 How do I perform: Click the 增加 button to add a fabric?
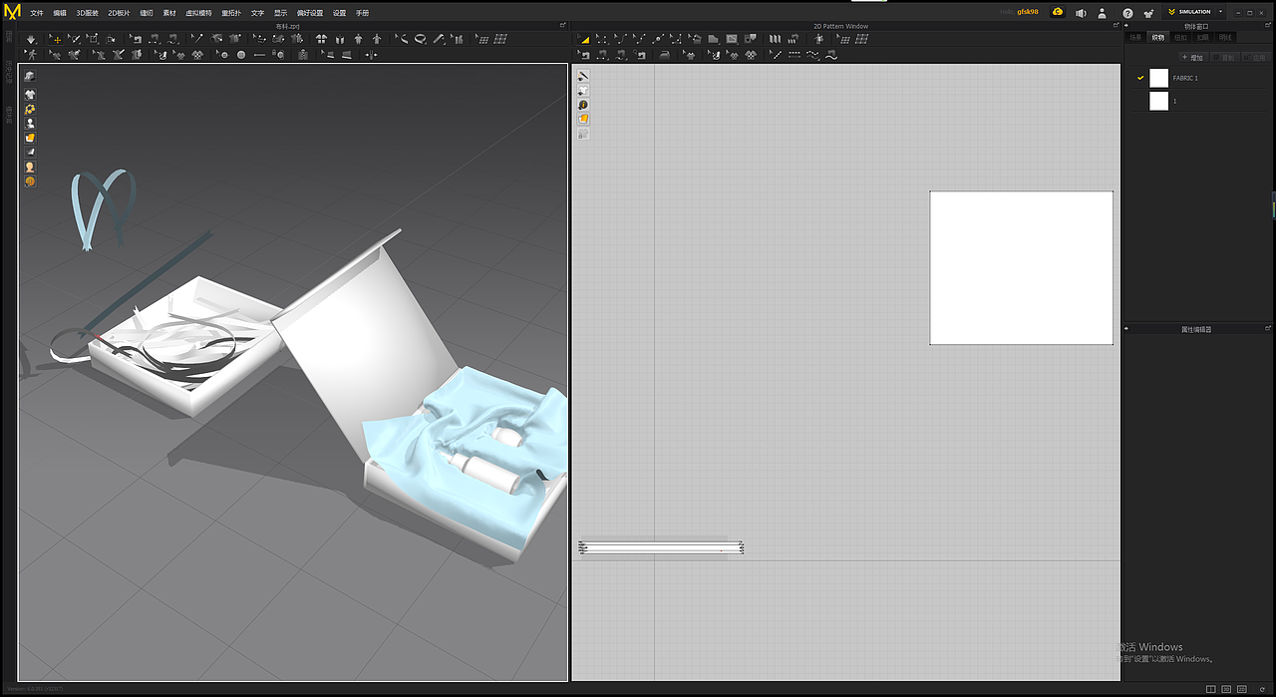pyautogui.click(x=1192, y=58)
